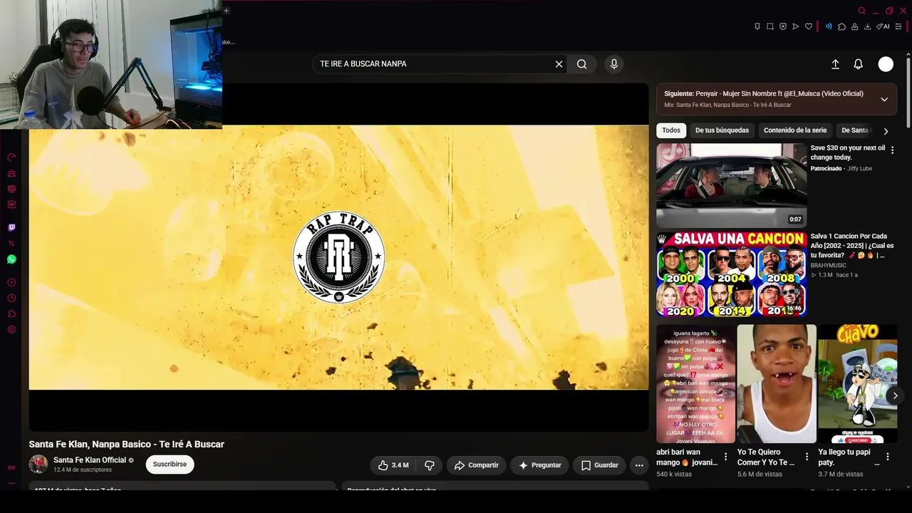Open the ad blocker shield icon

(x=783, y=26)
